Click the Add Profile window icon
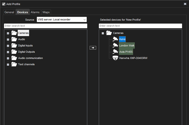Viewport: 189px width, 125px height. point(4,4)
